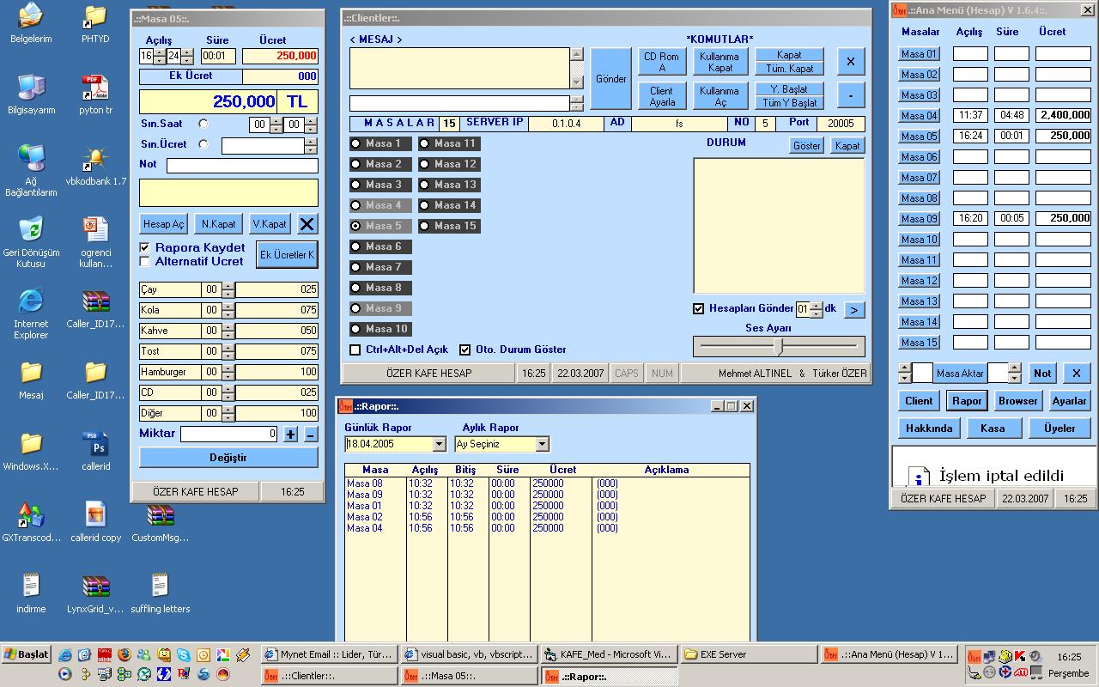This screenshot has height=687, width=1099.
Task: Switch to Clientler window in taskbar
Action: [329, 676]
